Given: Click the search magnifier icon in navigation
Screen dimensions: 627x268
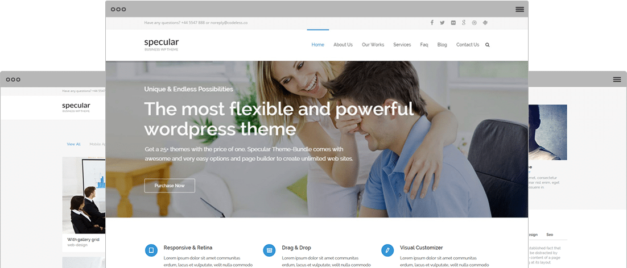Looking at the screenshot, I should pos(488,45).
